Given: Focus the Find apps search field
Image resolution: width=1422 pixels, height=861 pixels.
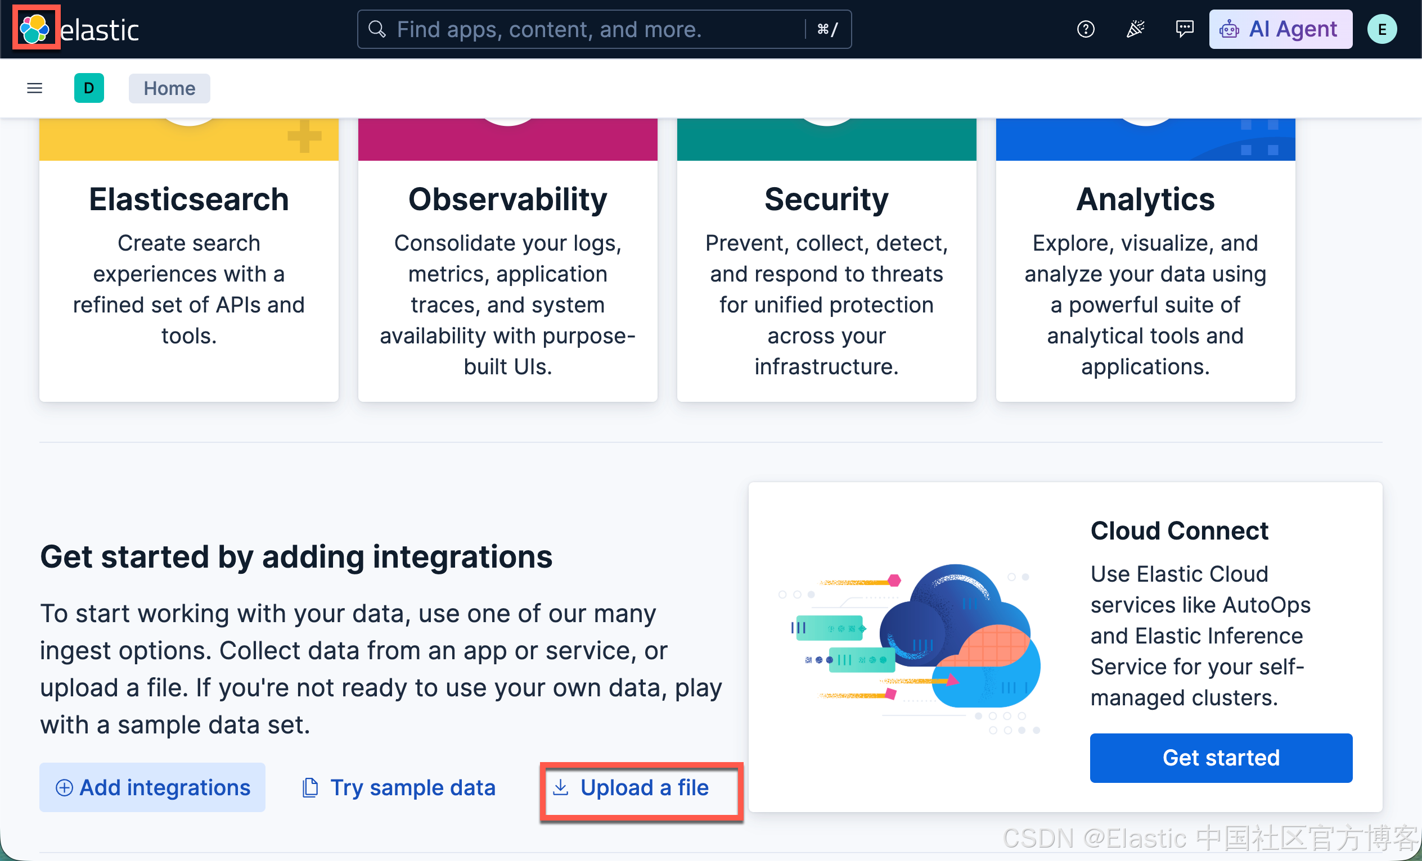Looking at the screenshot, I should 604,29.
